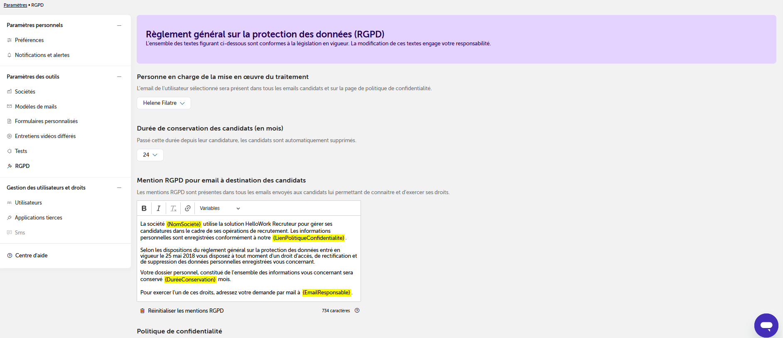Go to Notifications et alertes
The height and width of the screenshot is (338, 783).
point(42,55)
